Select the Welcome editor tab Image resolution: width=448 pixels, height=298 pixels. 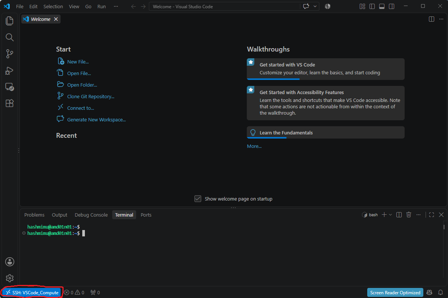40,19
